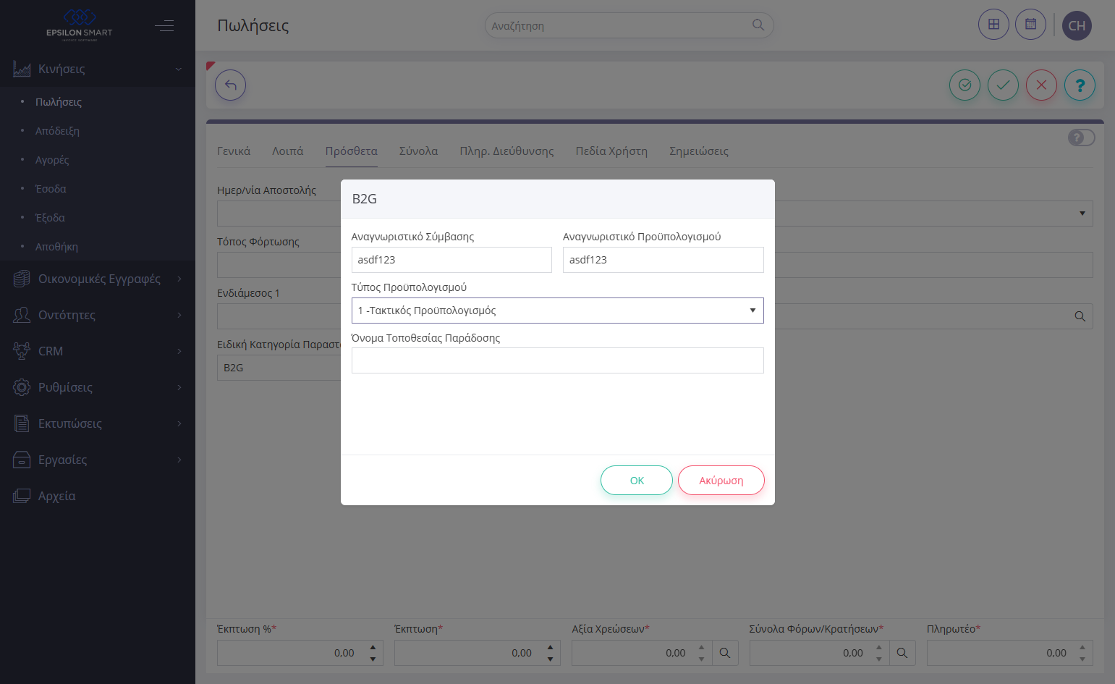The image size is (1115, 684).
Task: Increase the Έκπτωση % stepper value
Action: (373, 647)
